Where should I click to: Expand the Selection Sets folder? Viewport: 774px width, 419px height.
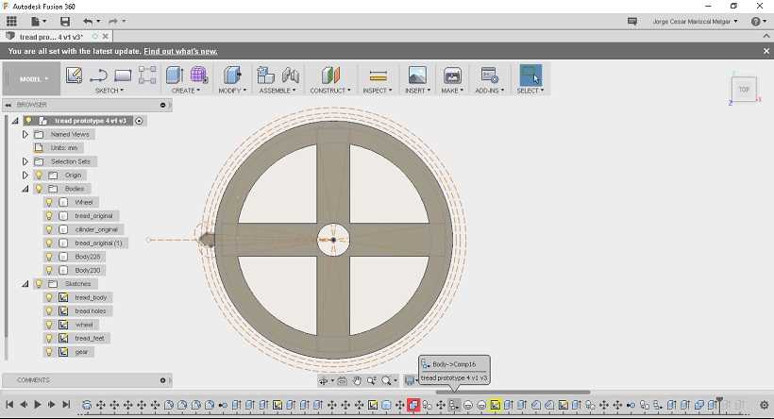pos(25,161)
